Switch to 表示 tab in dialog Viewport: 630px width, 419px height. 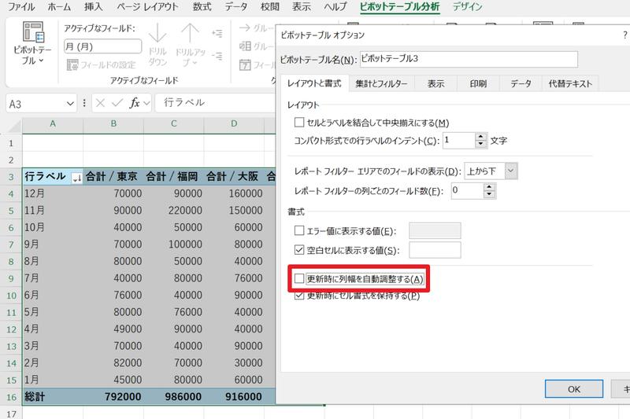436,84
